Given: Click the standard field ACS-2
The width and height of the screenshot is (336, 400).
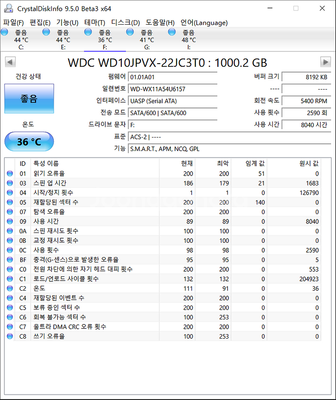Looking at the screenshot, I should [229, 137].
